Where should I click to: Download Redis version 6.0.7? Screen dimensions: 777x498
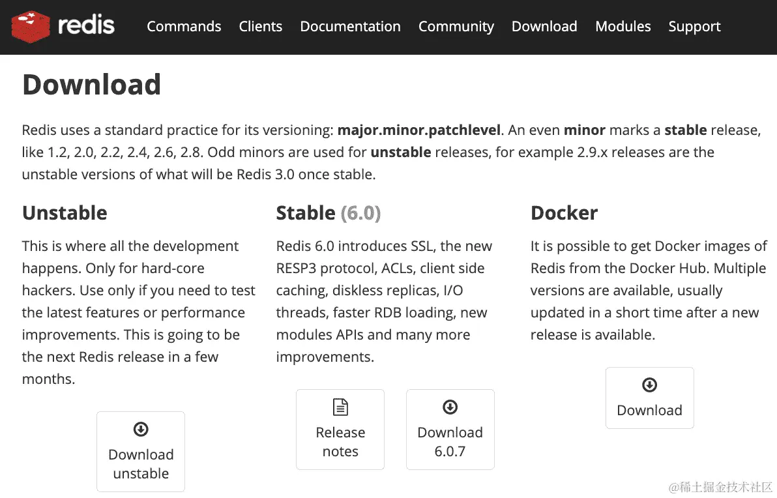tap(450, 429)
